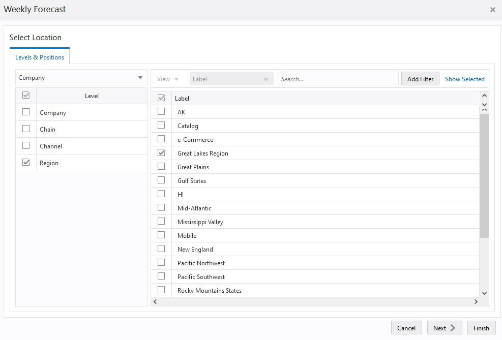Select the Pacific Northwest row text
Image resolution: width=502 pixels, height=340 pixels.
pyautogui.click(x=201, y=263)
